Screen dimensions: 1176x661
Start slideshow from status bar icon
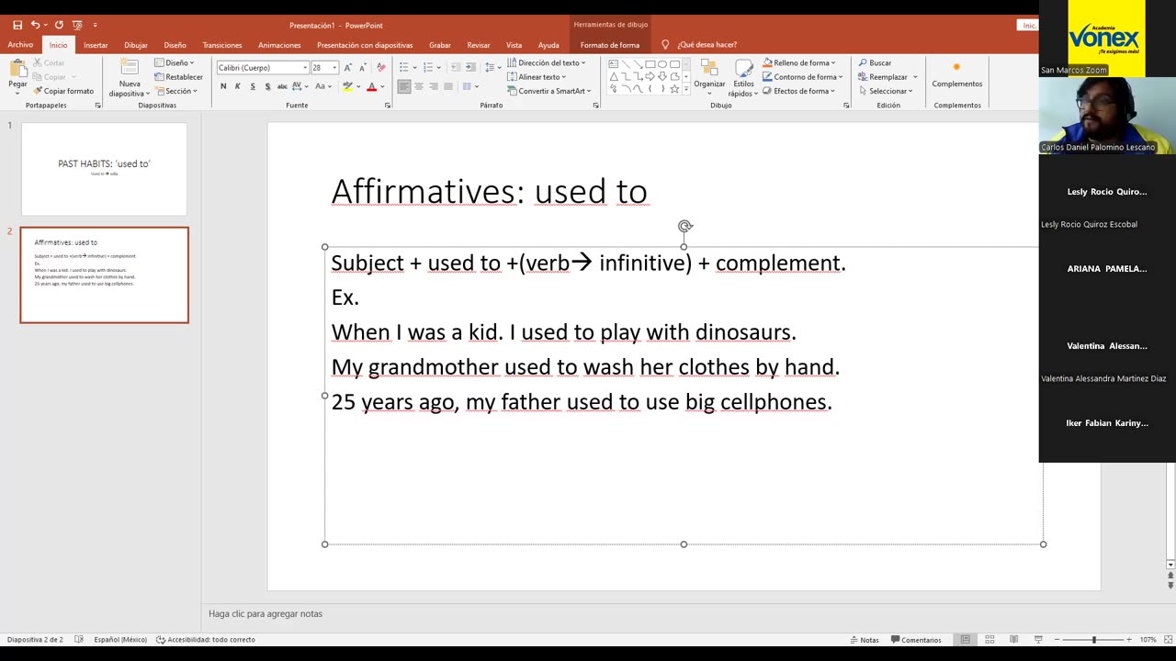pos(1038,639)
